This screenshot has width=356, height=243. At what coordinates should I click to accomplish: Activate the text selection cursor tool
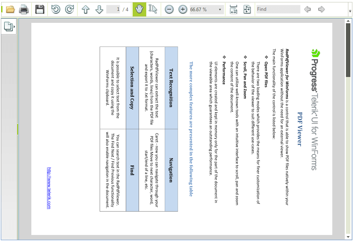(153, 9)
